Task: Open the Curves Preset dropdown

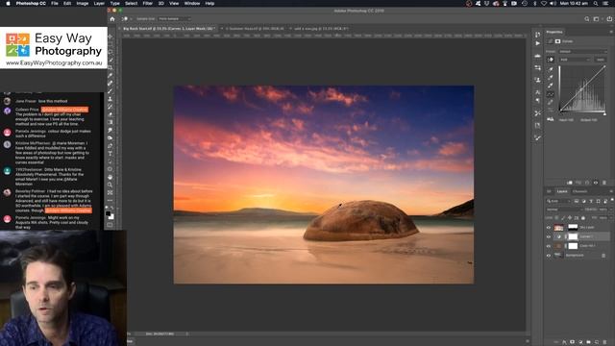Action: (583, 51)
